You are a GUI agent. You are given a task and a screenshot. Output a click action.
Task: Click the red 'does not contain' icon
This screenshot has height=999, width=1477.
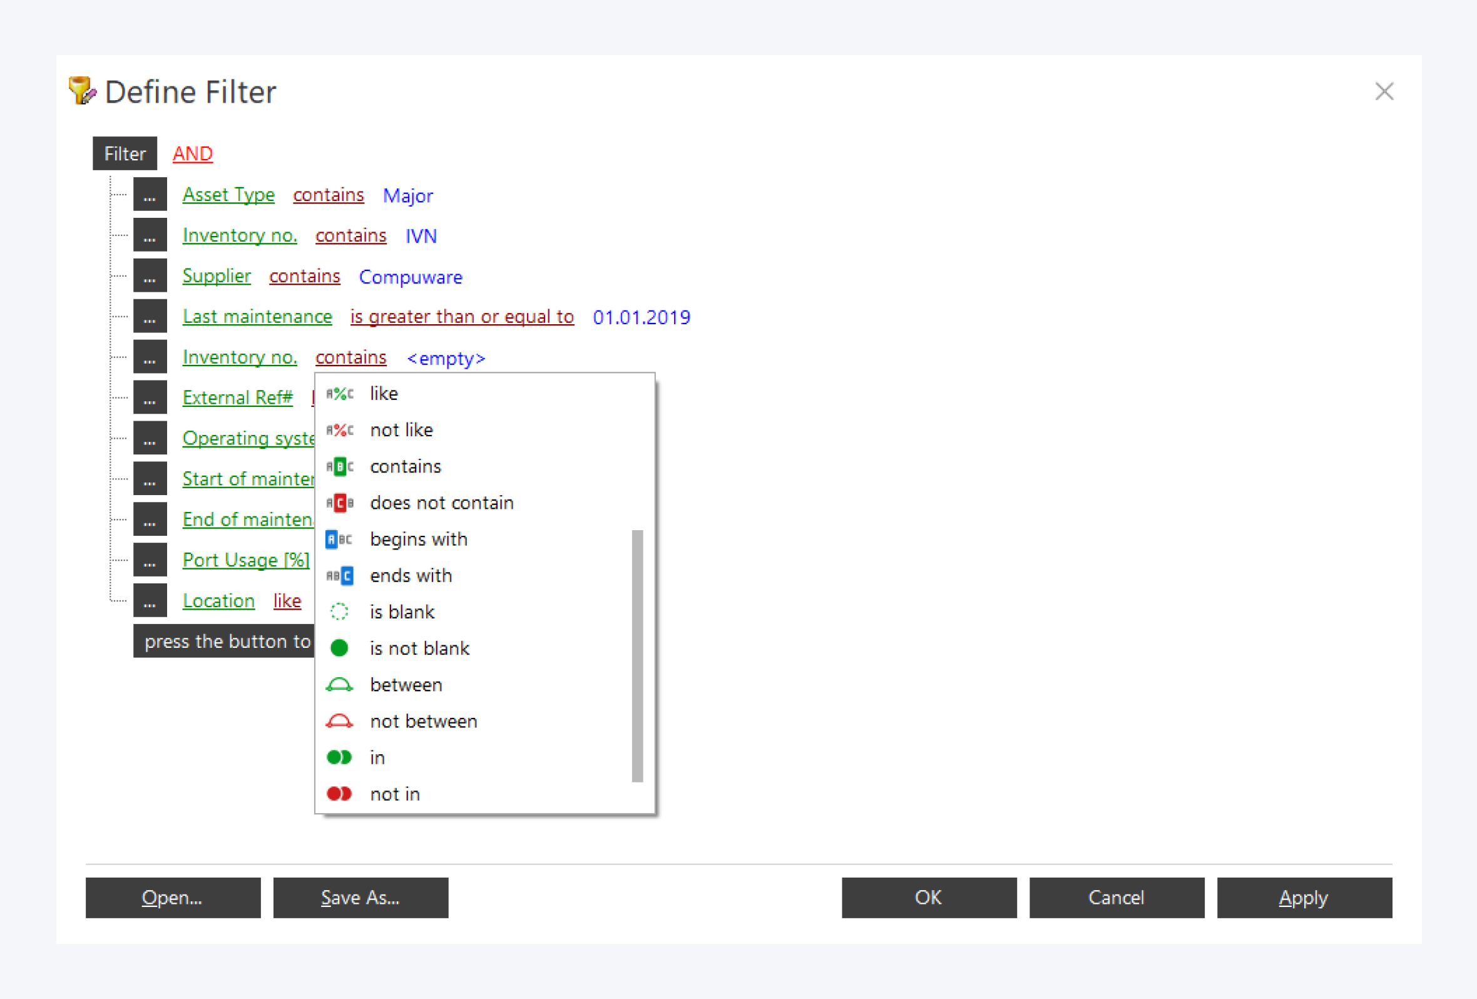[x=339, y=503]
